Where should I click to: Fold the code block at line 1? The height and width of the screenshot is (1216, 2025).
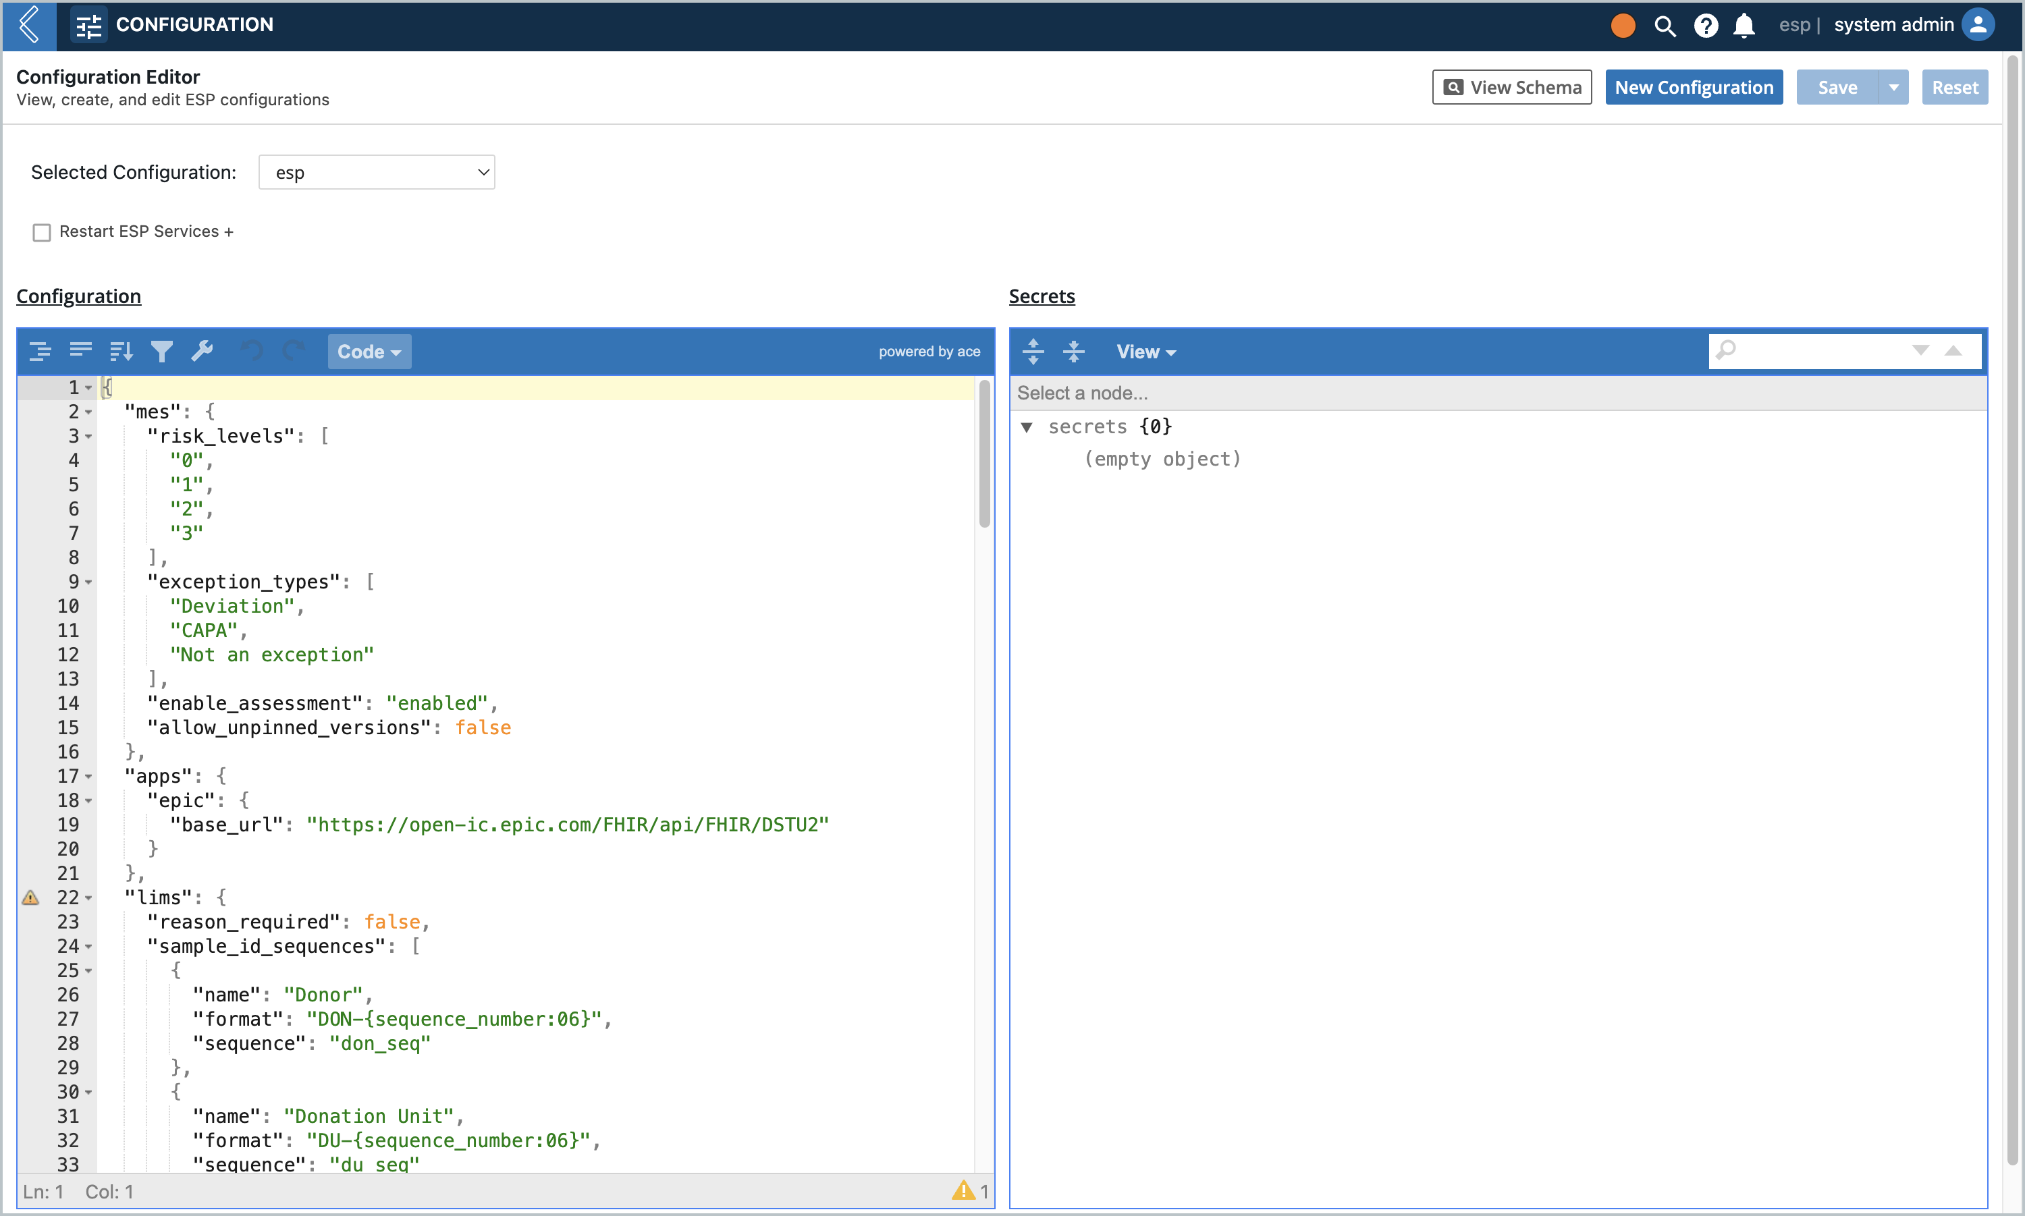88,387
